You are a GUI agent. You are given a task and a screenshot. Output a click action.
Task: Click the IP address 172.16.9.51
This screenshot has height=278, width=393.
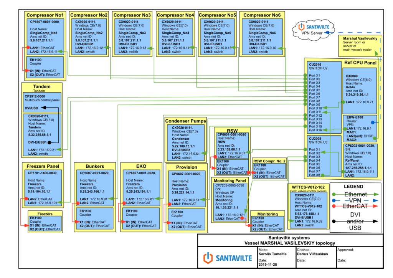click(190, 200)
